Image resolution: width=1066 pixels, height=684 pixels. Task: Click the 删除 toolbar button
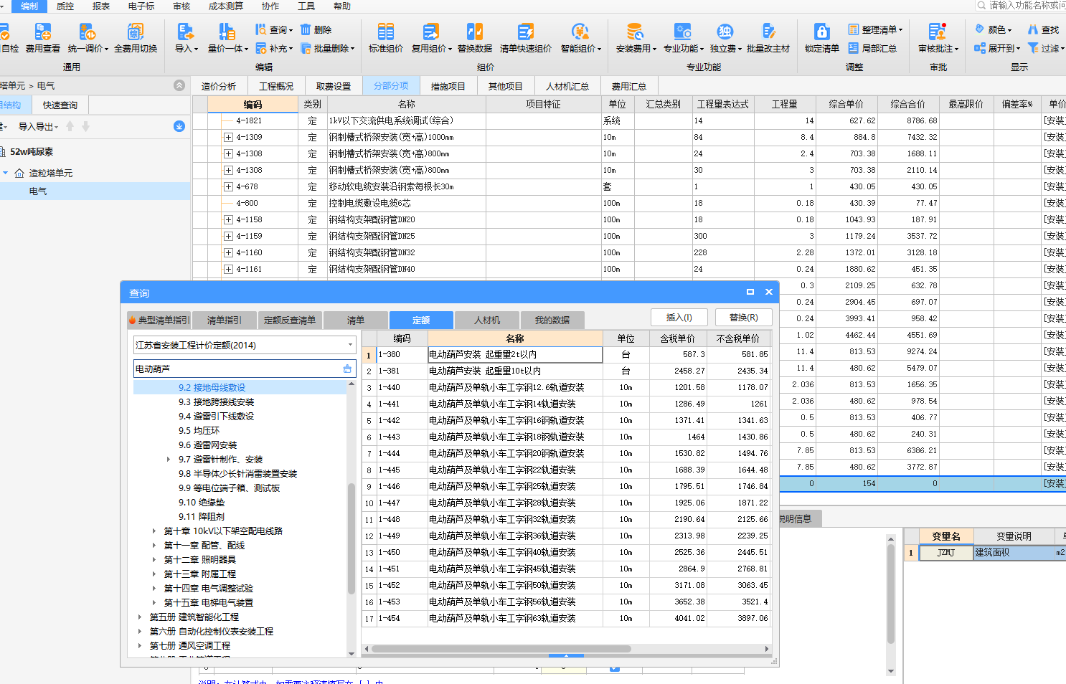[316, 29]
